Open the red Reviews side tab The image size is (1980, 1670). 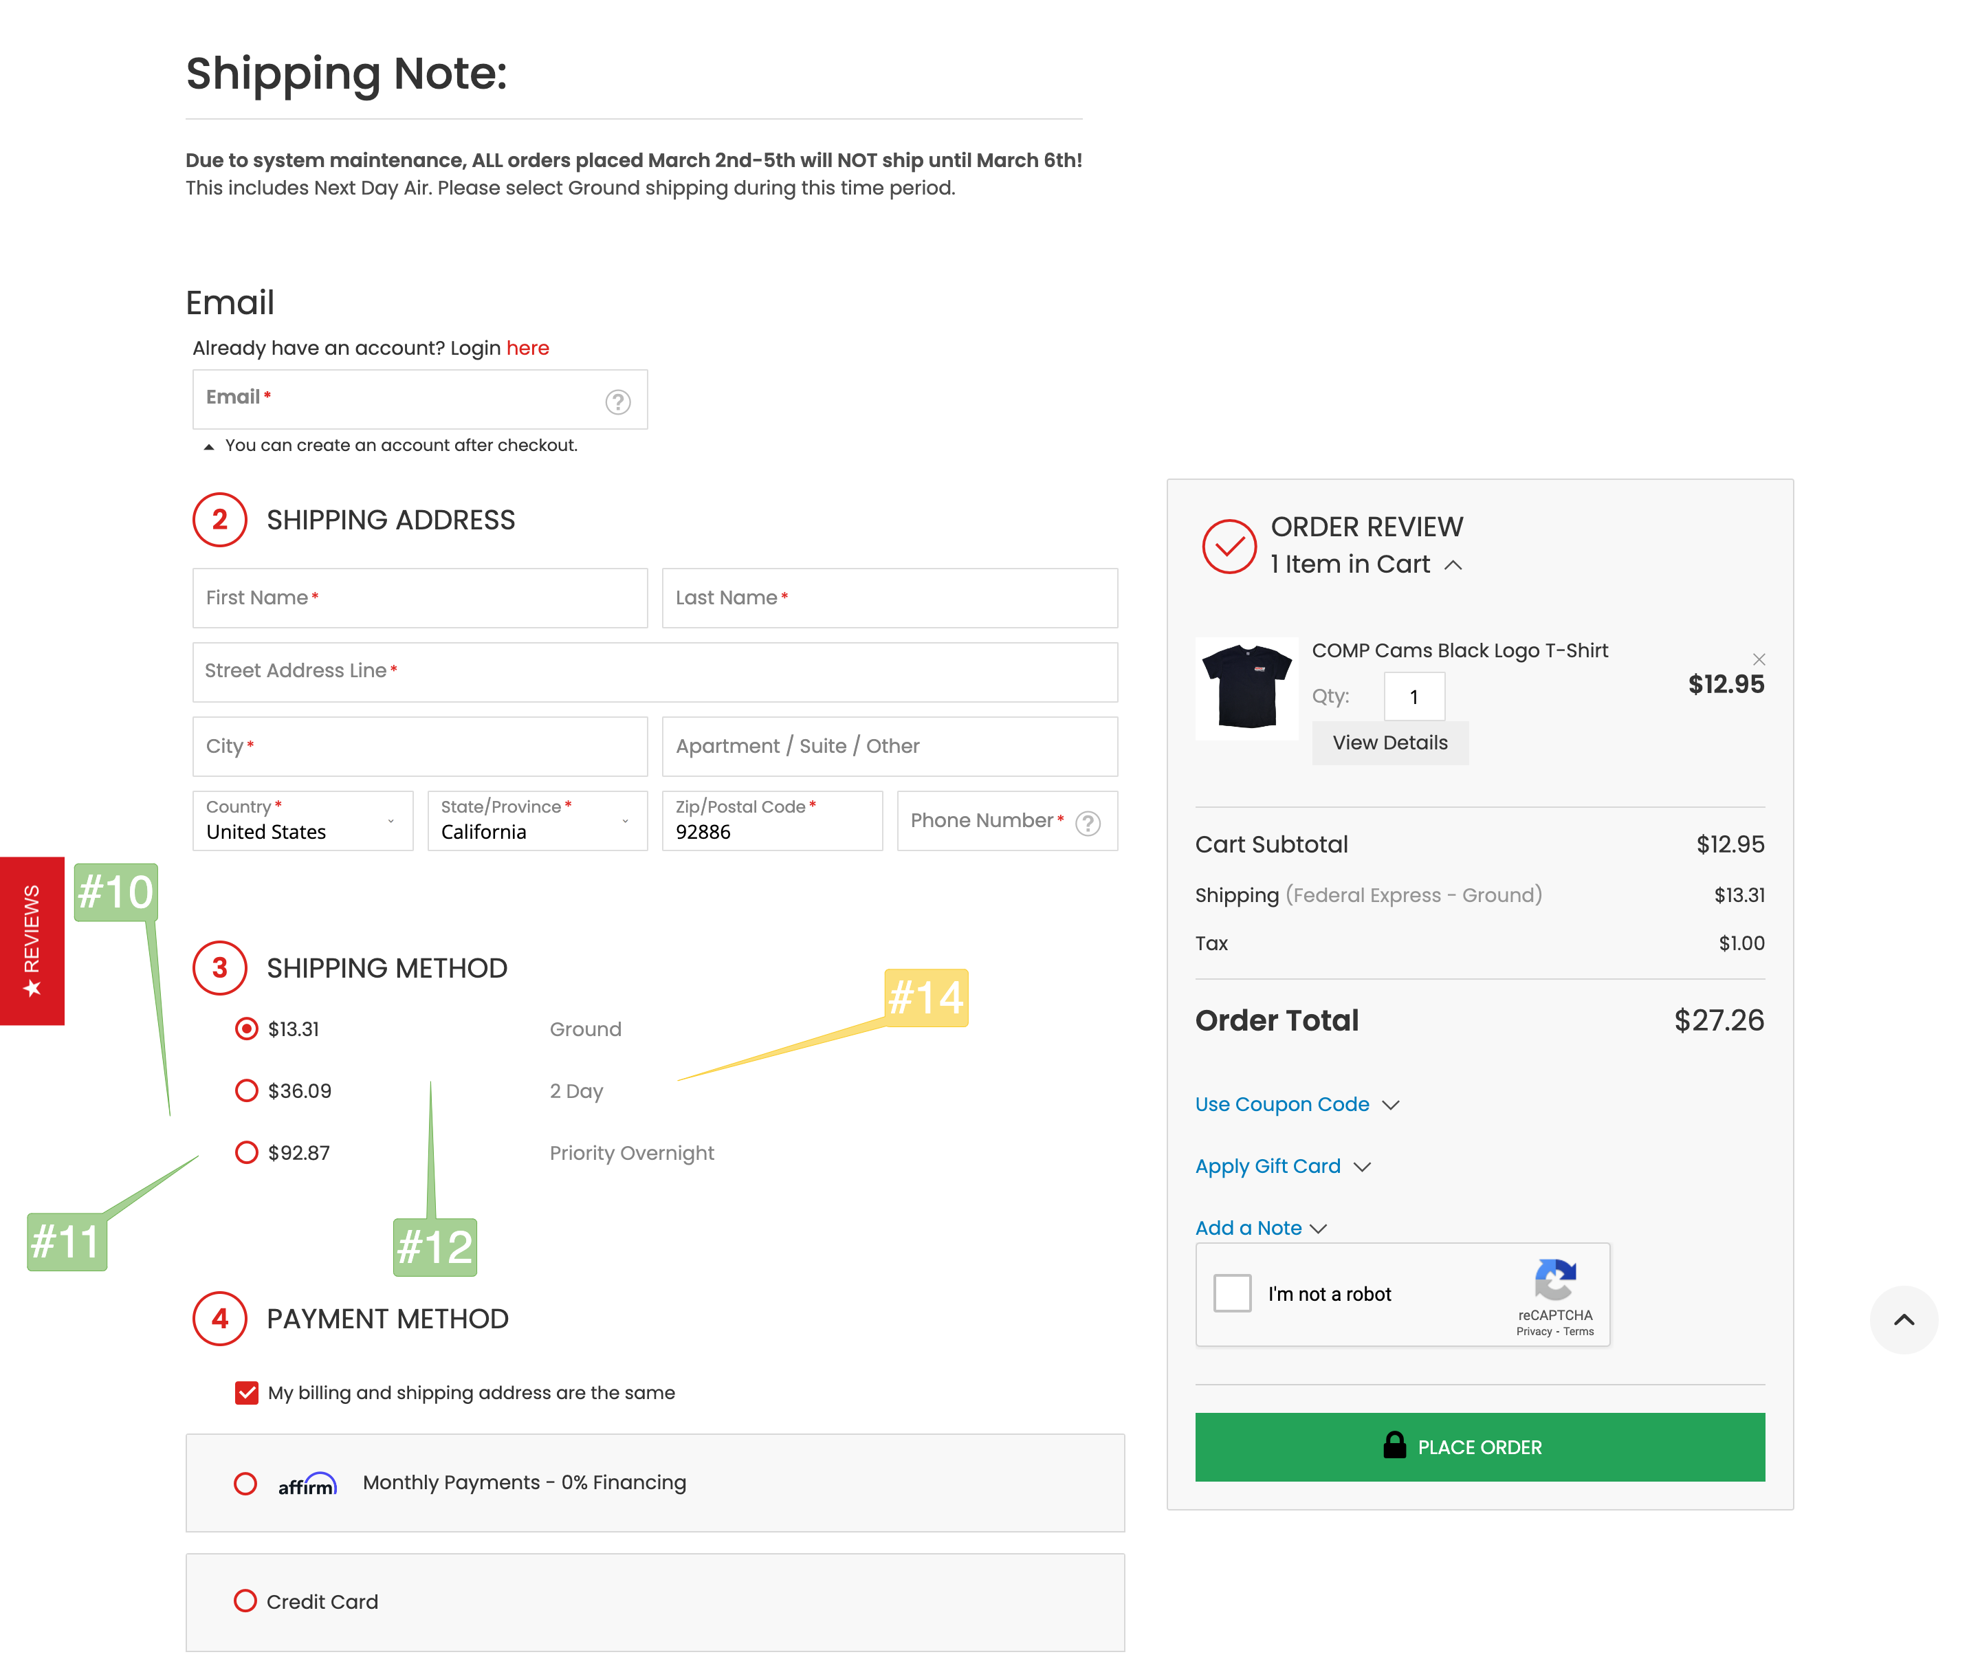click(x=32, y=940)
